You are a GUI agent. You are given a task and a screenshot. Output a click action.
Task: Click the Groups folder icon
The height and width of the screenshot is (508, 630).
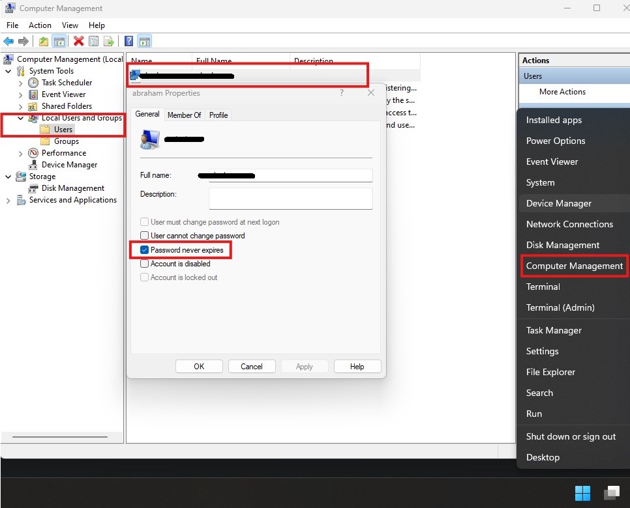click(46, 141)
